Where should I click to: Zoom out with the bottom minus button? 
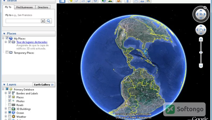[201, 66]
